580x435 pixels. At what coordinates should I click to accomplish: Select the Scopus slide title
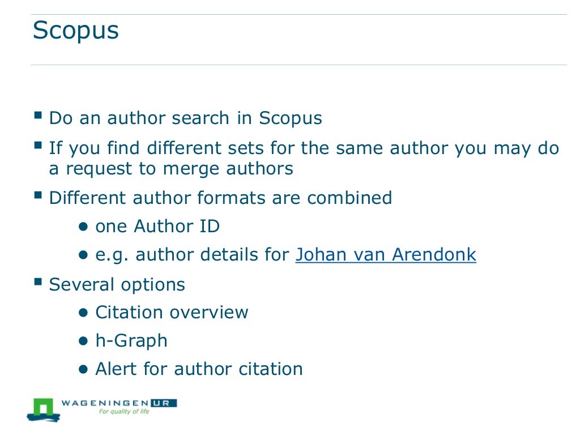76,30
